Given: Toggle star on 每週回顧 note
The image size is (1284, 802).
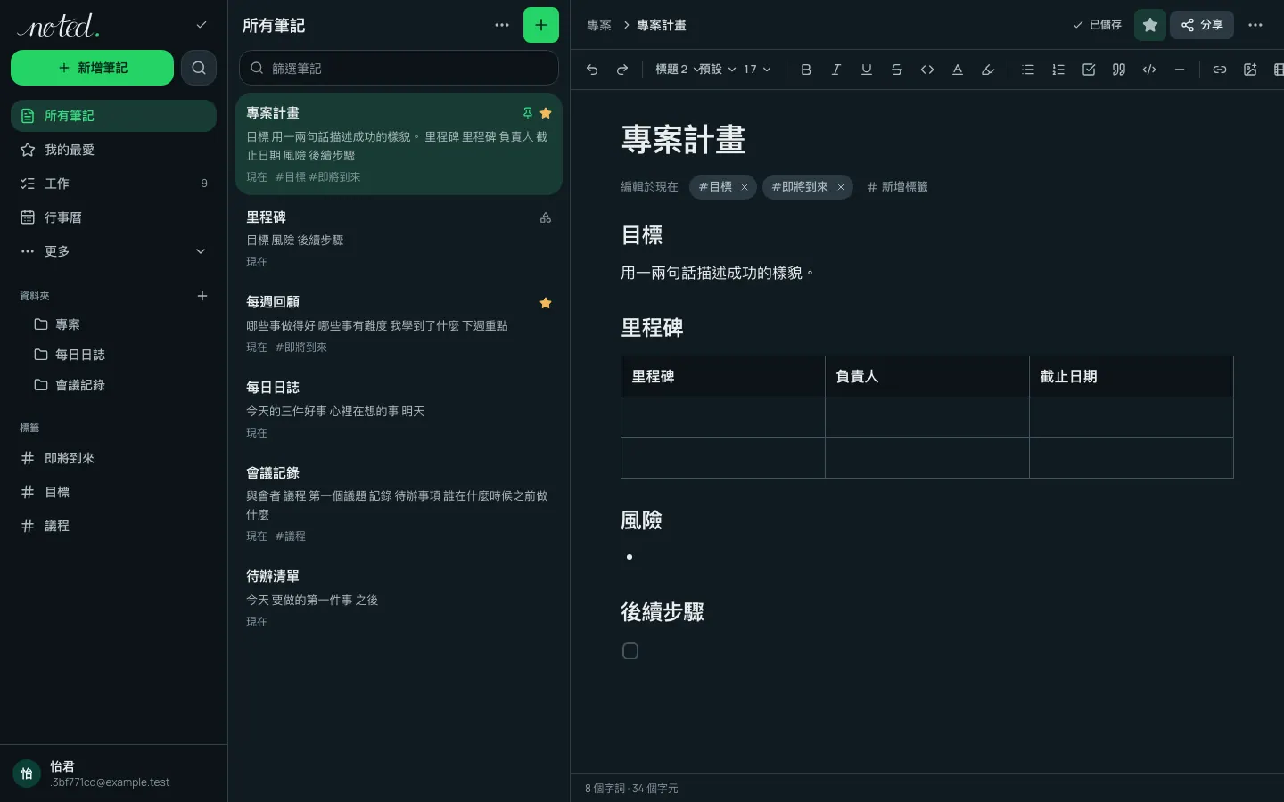Looking at the screenshot, I should pos(546,303).
